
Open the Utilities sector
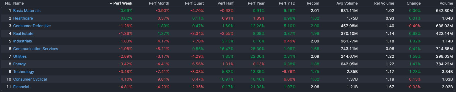click(20, 56)
